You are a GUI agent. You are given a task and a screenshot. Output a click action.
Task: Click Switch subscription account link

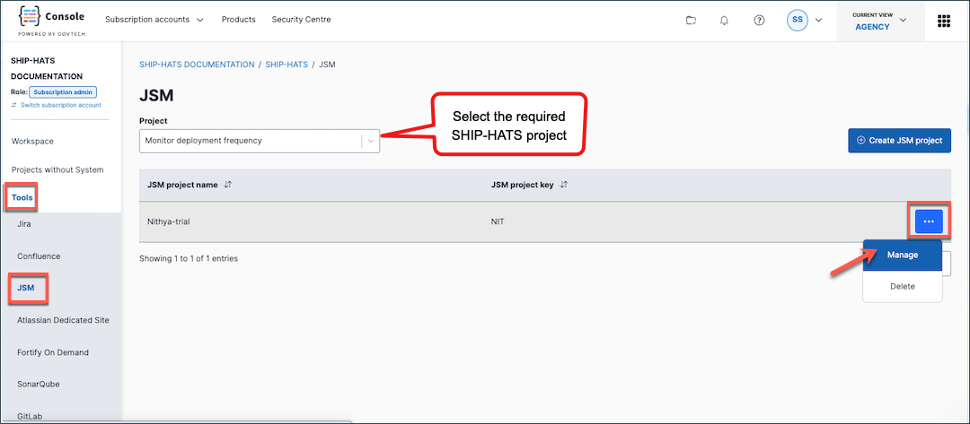pyautogui.click(x=57, y=105)
